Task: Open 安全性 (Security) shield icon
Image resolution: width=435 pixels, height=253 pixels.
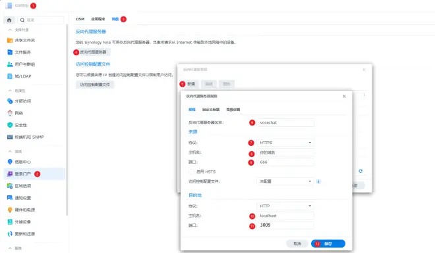Action: 10,125
